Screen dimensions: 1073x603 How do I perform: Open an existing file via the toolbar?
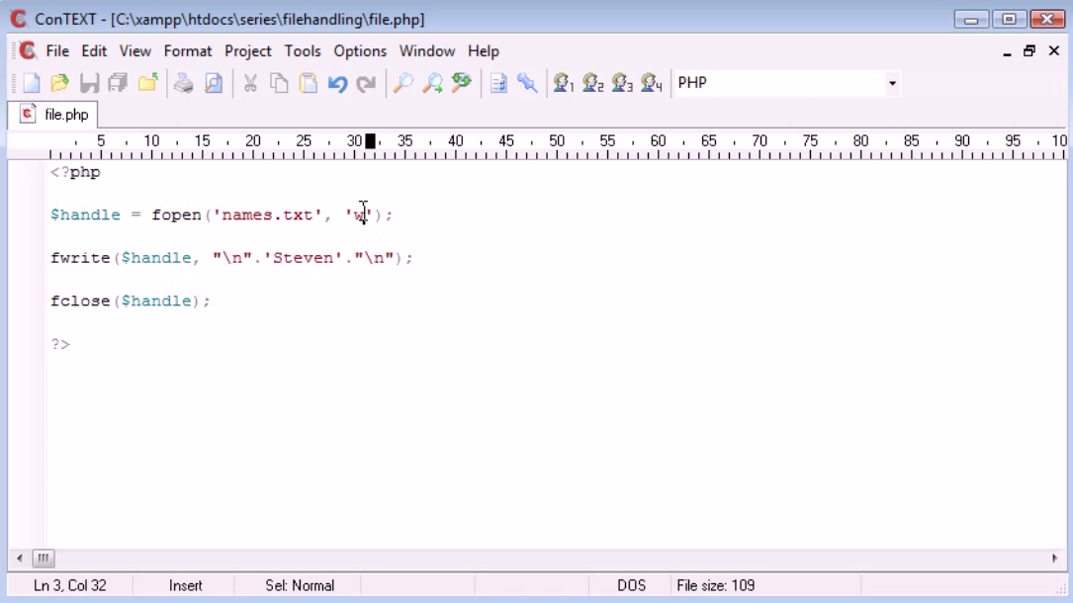point(59,83)
